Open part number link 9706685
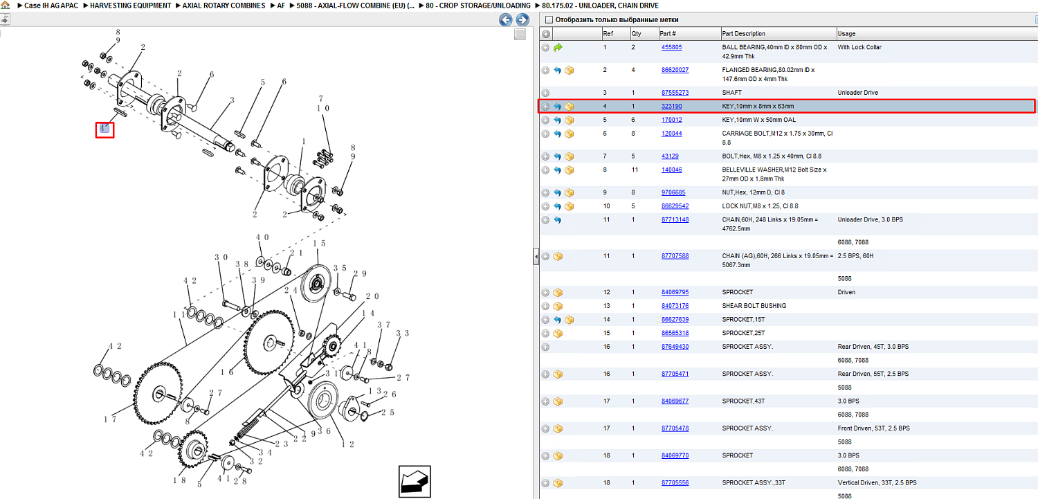This screenshot has height=499, width=1038. 673,192
